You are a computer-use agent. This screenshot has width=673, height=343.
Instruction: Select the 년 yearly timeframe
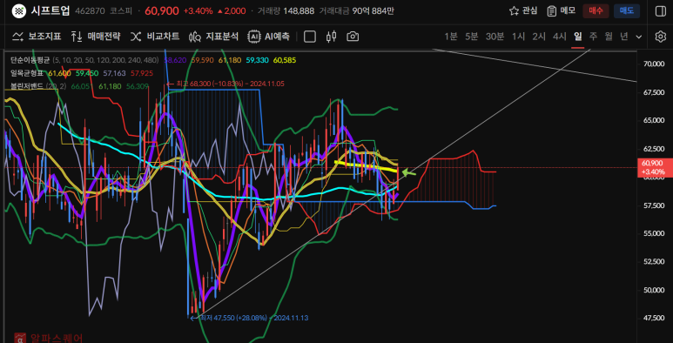pyautogui.click(x=624, y=37)
